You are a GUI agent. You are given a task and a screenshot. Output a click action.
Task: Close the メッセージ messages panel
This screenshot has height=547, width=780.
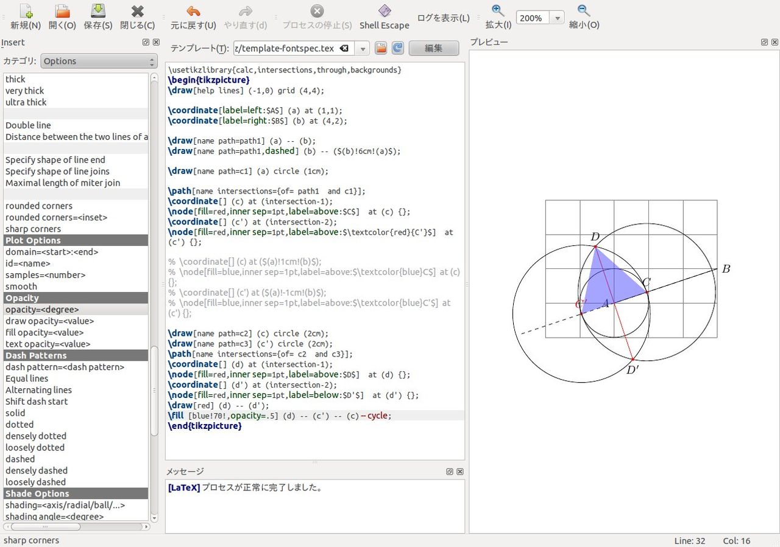(460, 472)
